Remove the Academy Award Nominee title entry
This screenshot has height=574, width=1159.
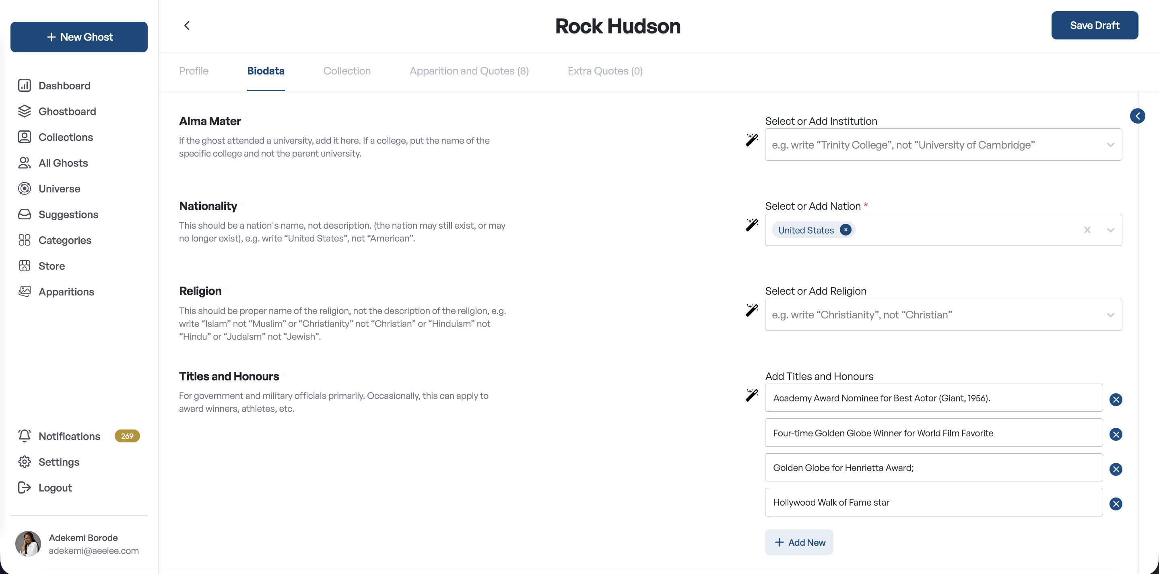click(x=1116, y=399)
